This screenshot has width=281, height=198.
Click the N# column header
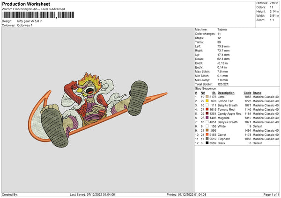click(x=203, y=93)
